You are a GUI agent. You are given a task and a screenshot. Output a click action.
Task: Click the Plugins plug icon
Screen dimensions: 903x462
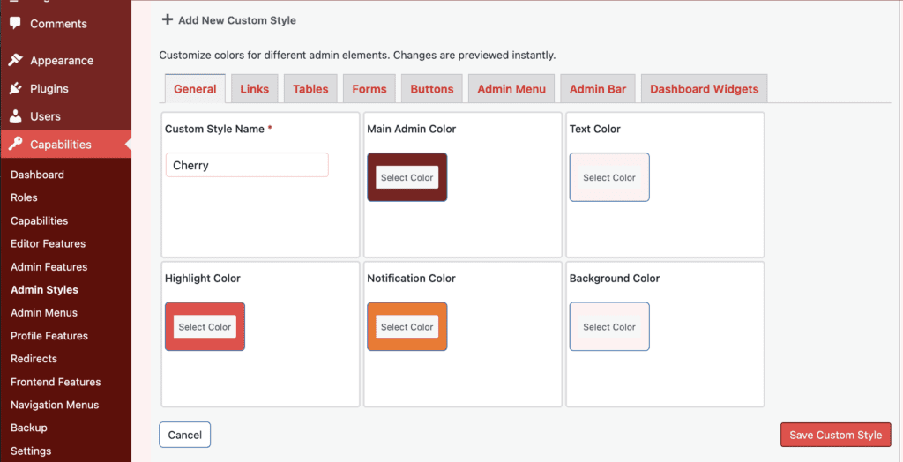click(x=15, y=89)
